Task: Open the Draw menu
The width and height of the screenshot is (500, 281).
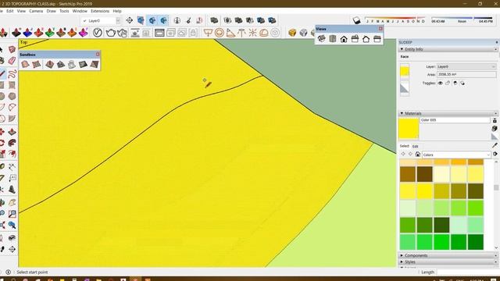Action: click(51, 11)
